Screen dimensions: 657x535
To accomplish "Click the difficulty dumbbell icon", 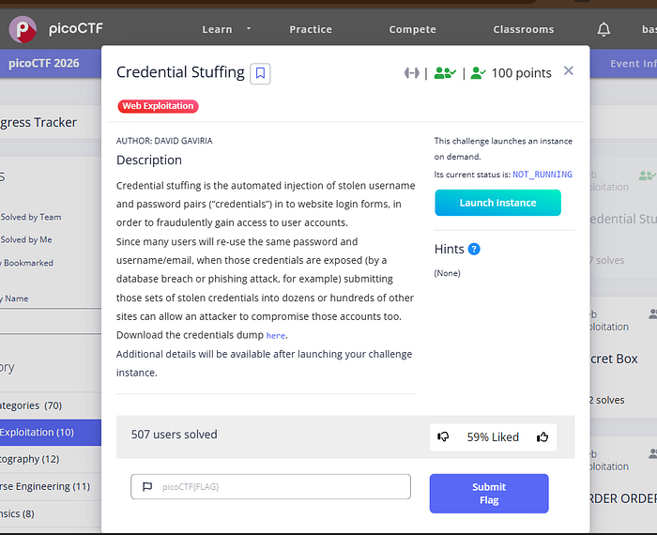I will coord(411,73).
